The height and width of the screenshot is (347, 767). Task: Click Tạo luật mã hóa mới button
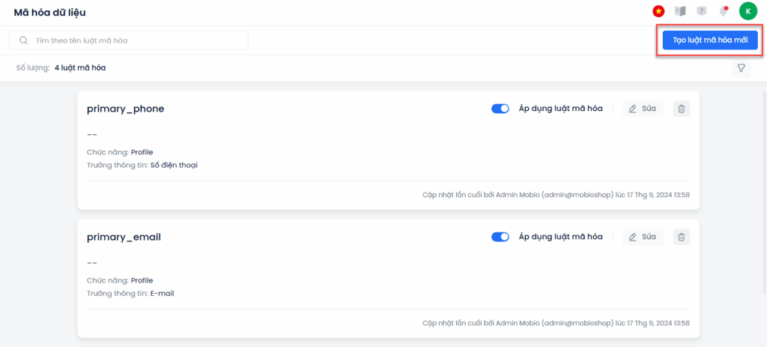tap(710, 40)
